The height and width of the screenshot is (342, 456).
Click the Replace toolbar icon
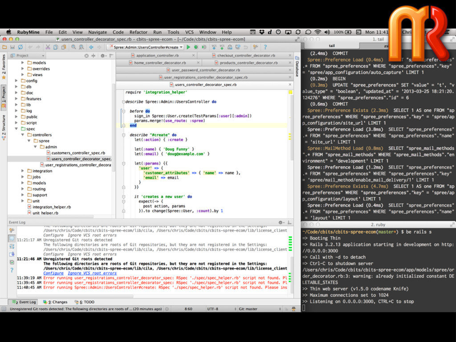(x=81, y=47)
